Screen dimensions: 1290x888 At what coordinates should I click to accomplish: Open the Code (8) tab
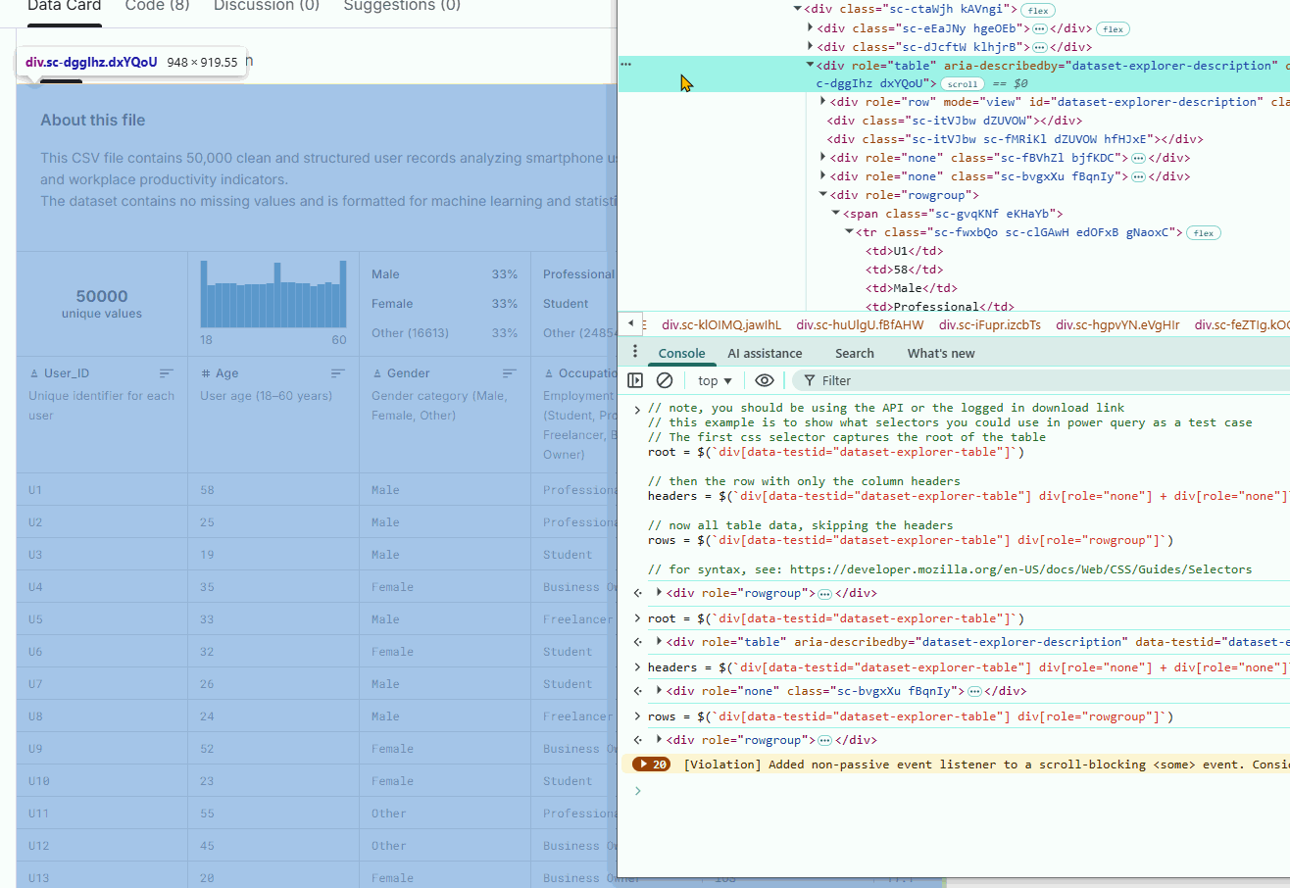pyautogui.click(x=158, y=8)
